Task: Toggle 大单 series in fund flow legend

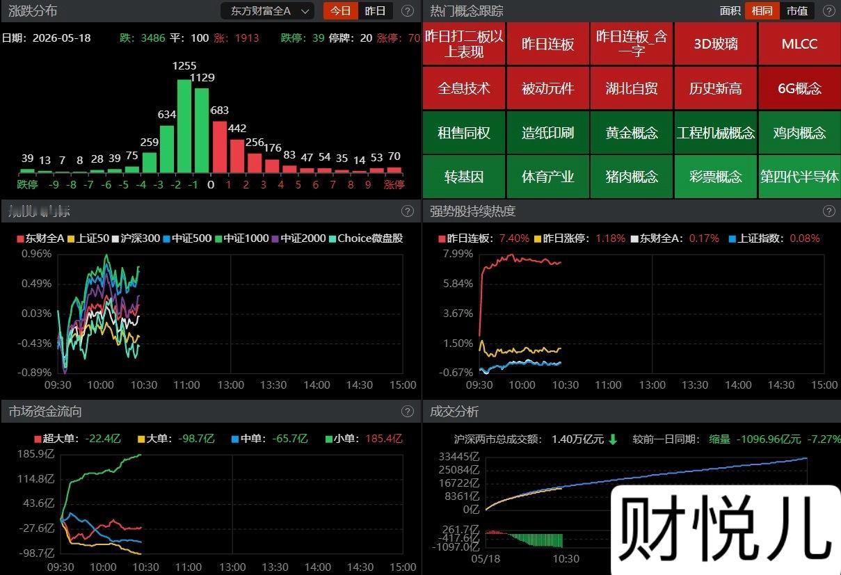Action: [177, 439]
